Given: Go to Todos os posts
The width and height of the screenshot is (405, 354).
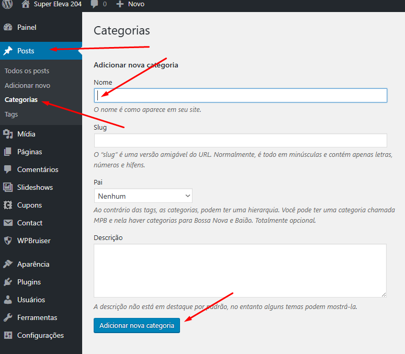Looking at the screenshot, I should tap(27, 71).
